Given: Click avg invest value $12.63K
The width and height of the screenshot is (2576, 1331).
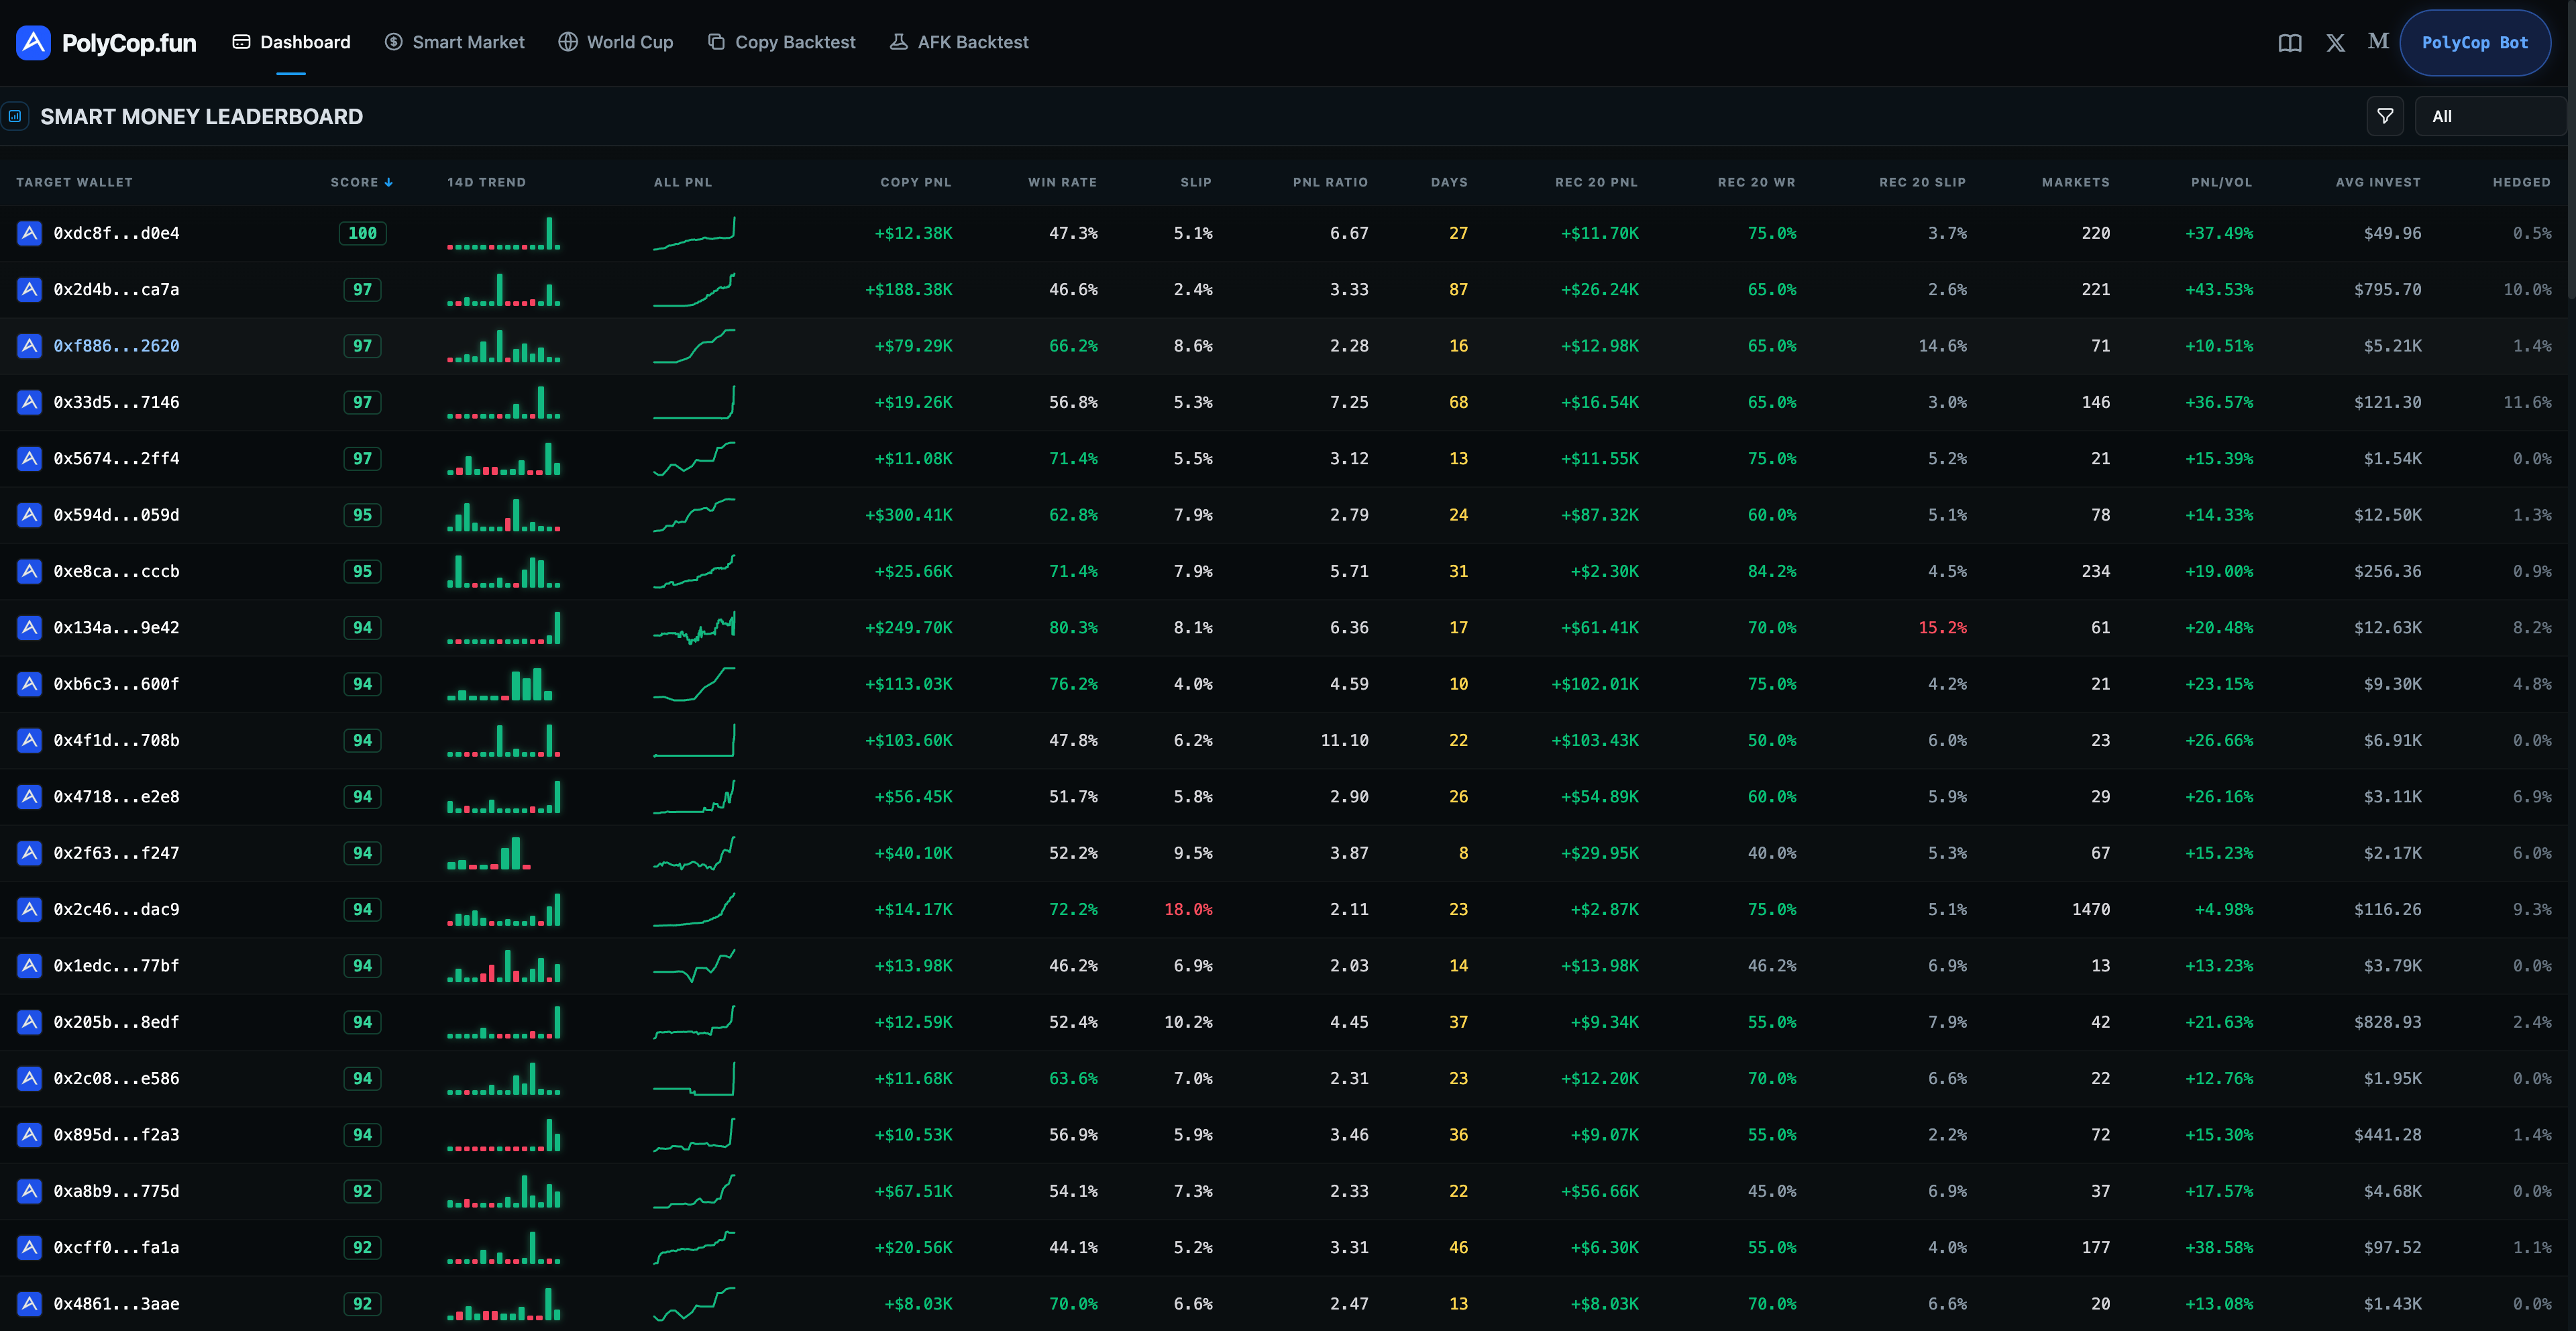Looking at the screenshot, I should pos(2387,627).
